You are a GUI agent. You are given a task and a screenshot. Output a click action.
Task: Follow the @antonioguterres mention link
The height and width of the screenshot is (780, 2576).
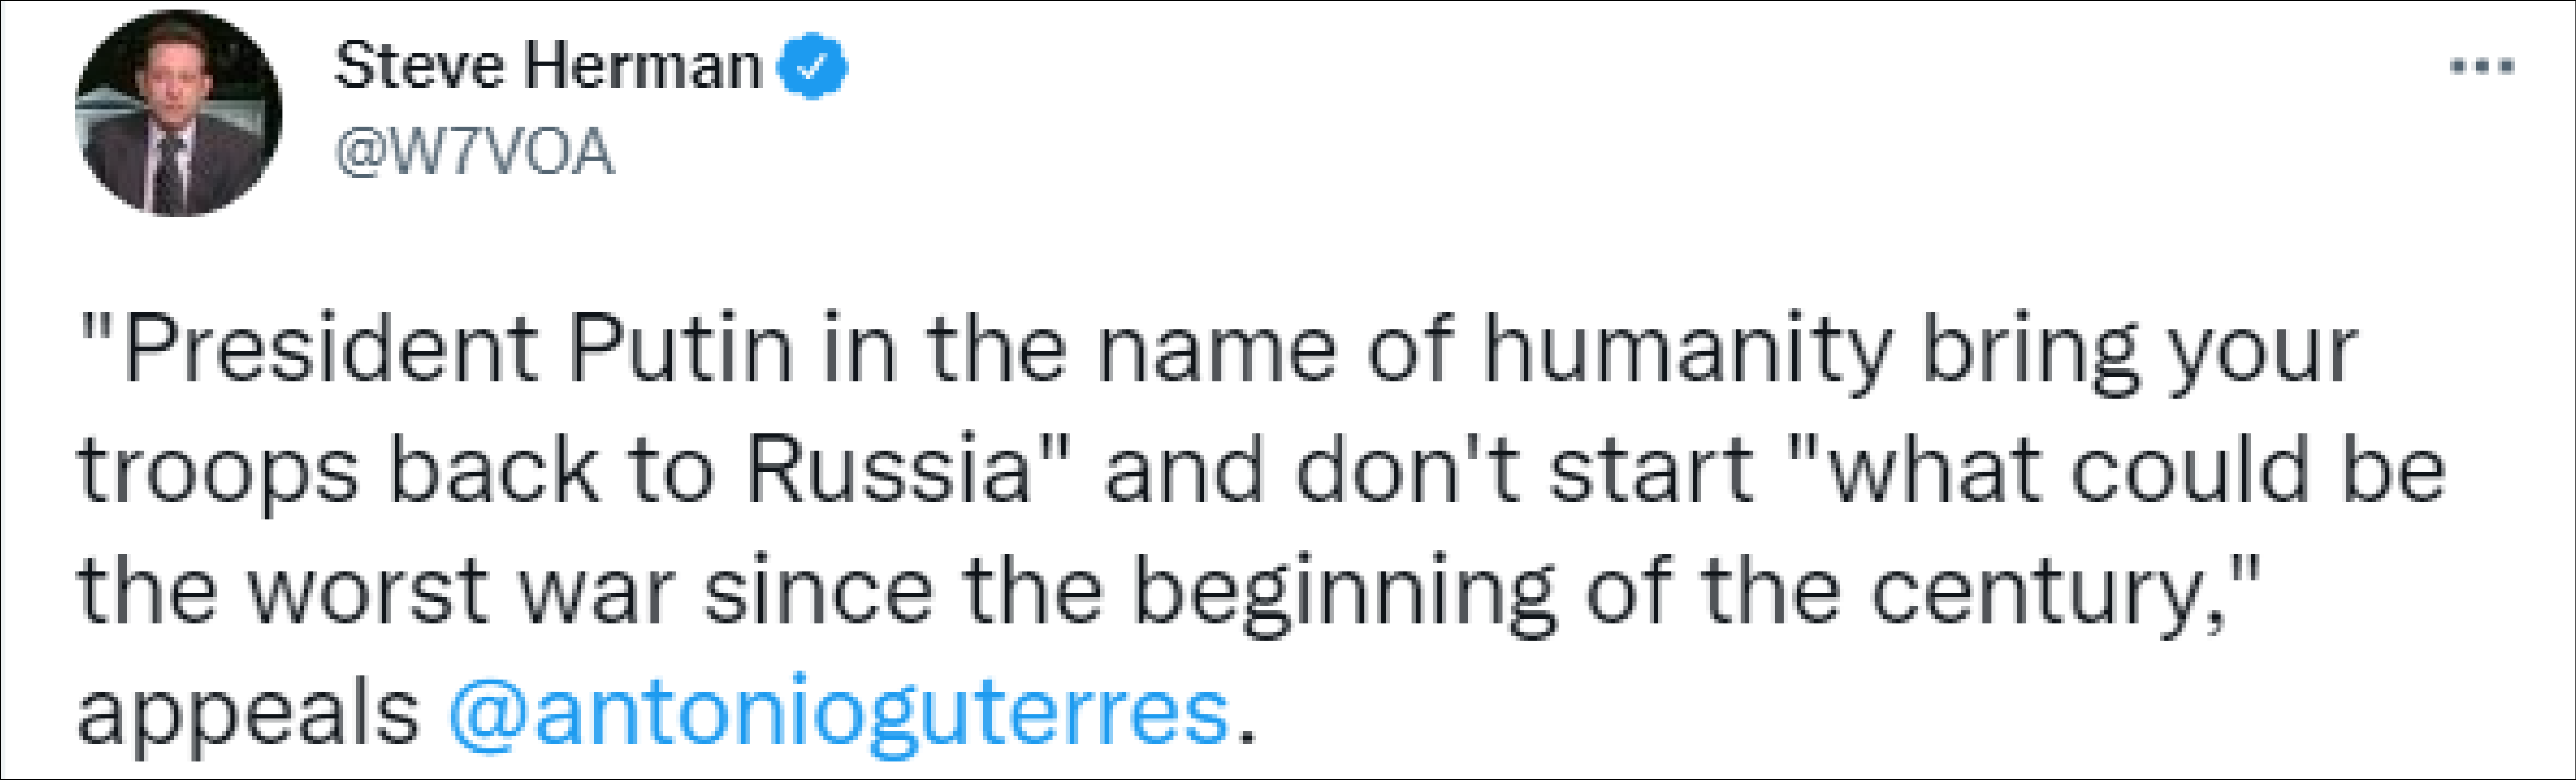pos(838,712)
